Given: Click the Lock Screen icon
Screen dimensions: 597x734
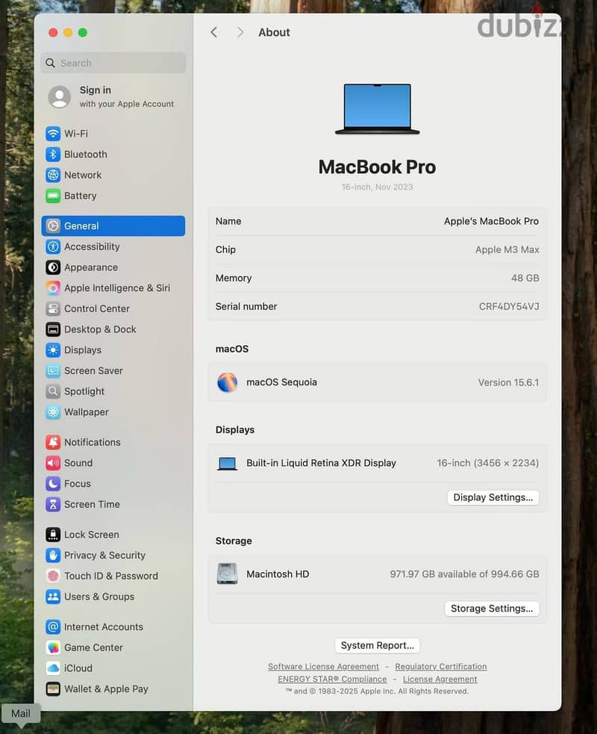Looking at the screenshot, I should [x=53, y=534].
